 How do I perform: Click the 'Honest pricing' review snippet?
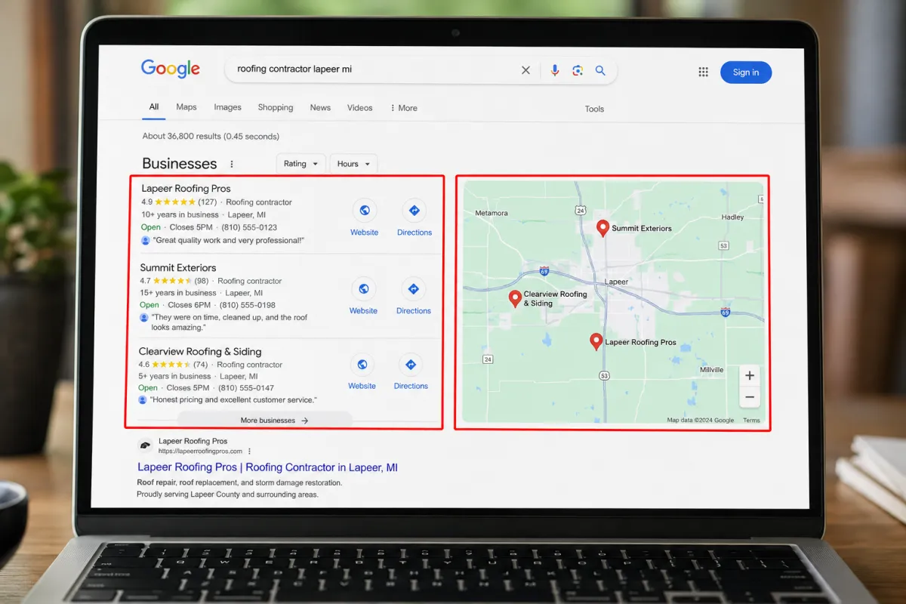point(233,399)
